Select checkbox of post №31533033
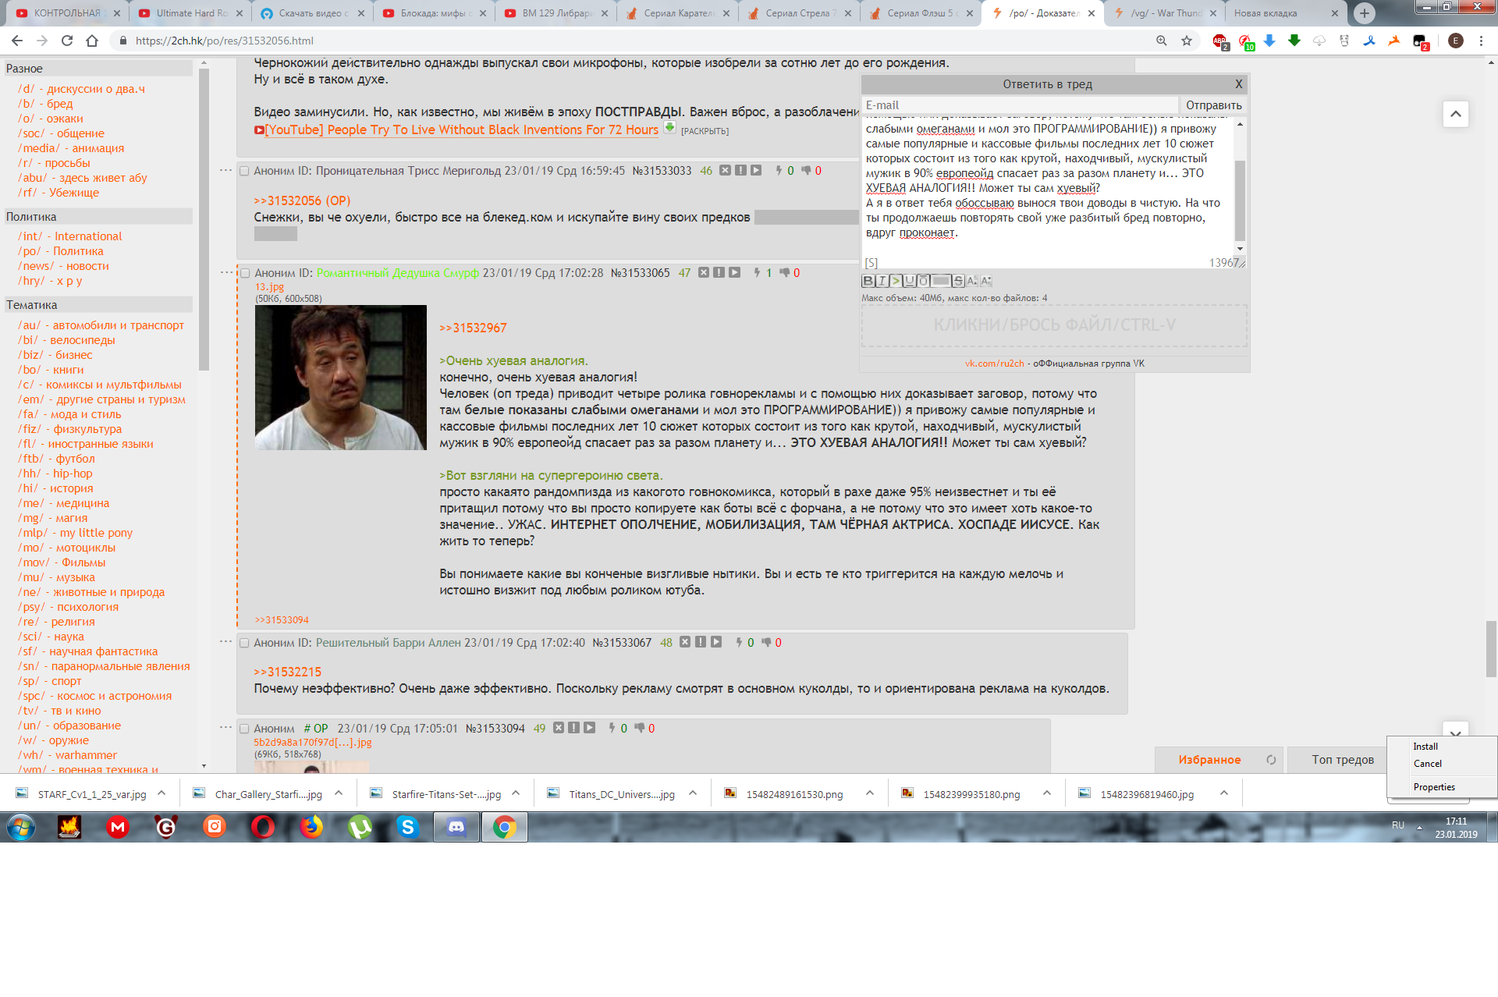Viewport: 1498px width, 997px height. 244,171
